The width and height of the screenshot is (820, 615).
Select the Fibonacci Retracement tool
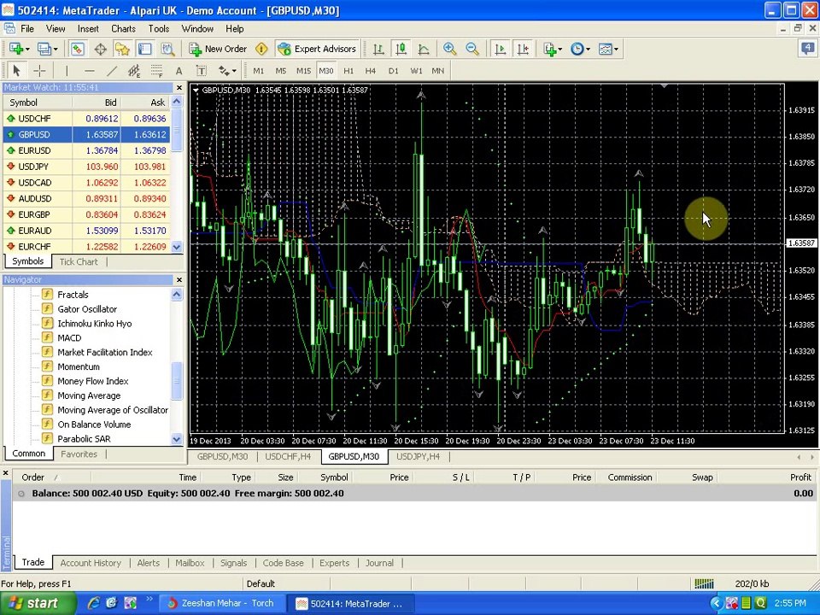(x=156, y=70)
